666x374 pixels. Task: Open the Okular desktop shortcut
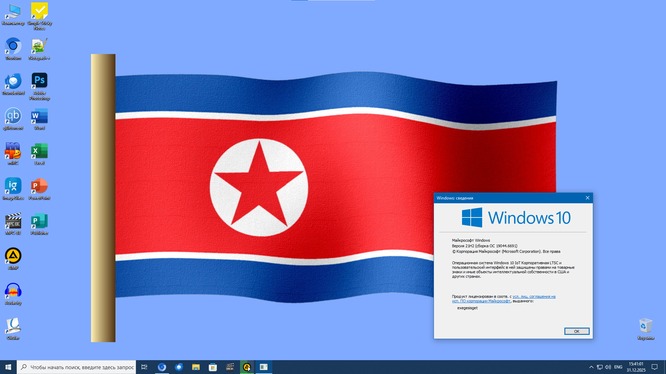(13, 326)
